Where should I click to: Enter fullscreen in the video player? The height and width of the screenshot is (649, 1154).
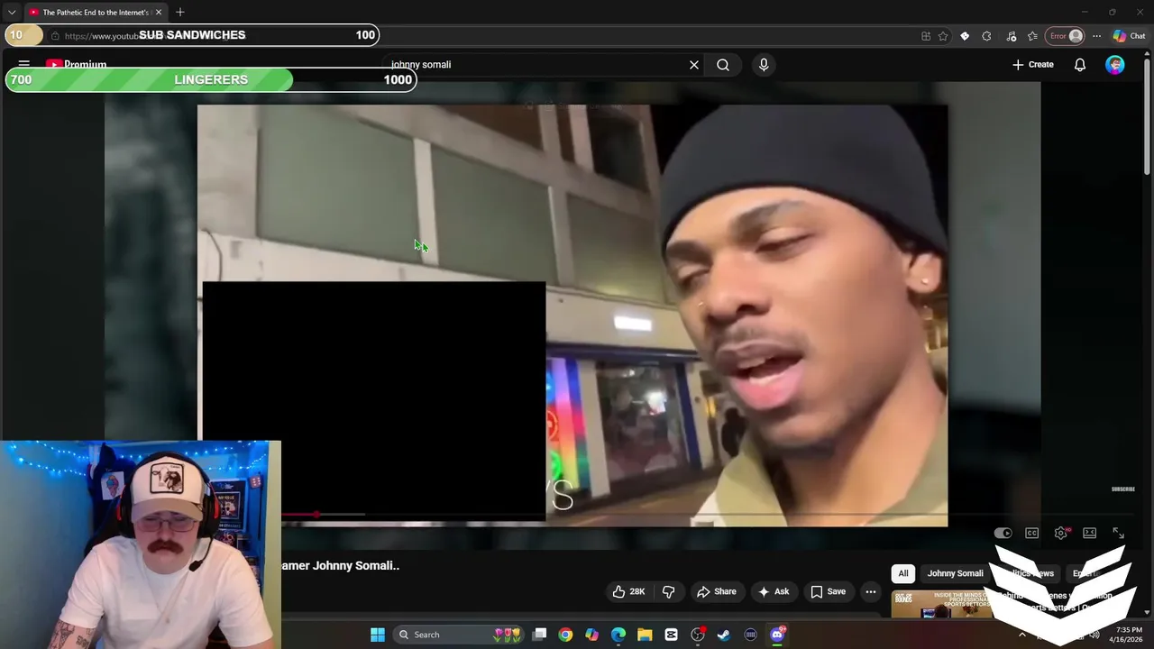click(1119, 534)
